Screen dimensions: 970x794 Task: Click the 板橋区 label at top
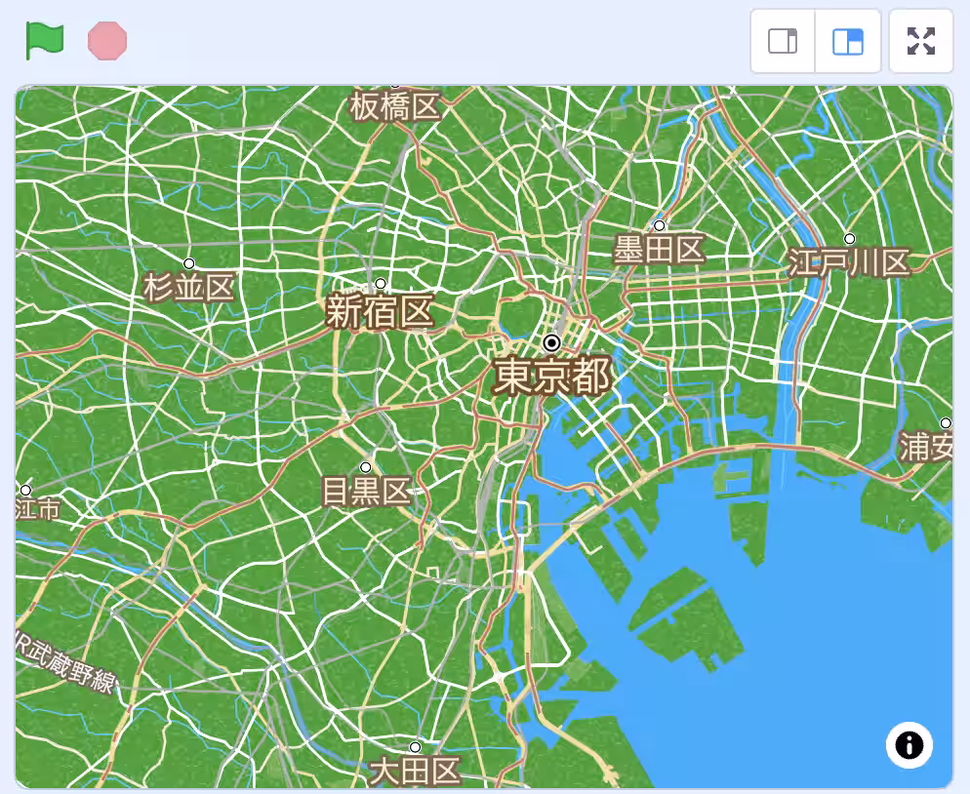tap(395, 106)
